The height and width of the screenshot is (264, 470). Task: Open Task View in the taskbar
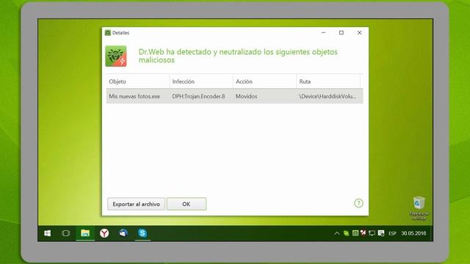[x=65, y=233]
